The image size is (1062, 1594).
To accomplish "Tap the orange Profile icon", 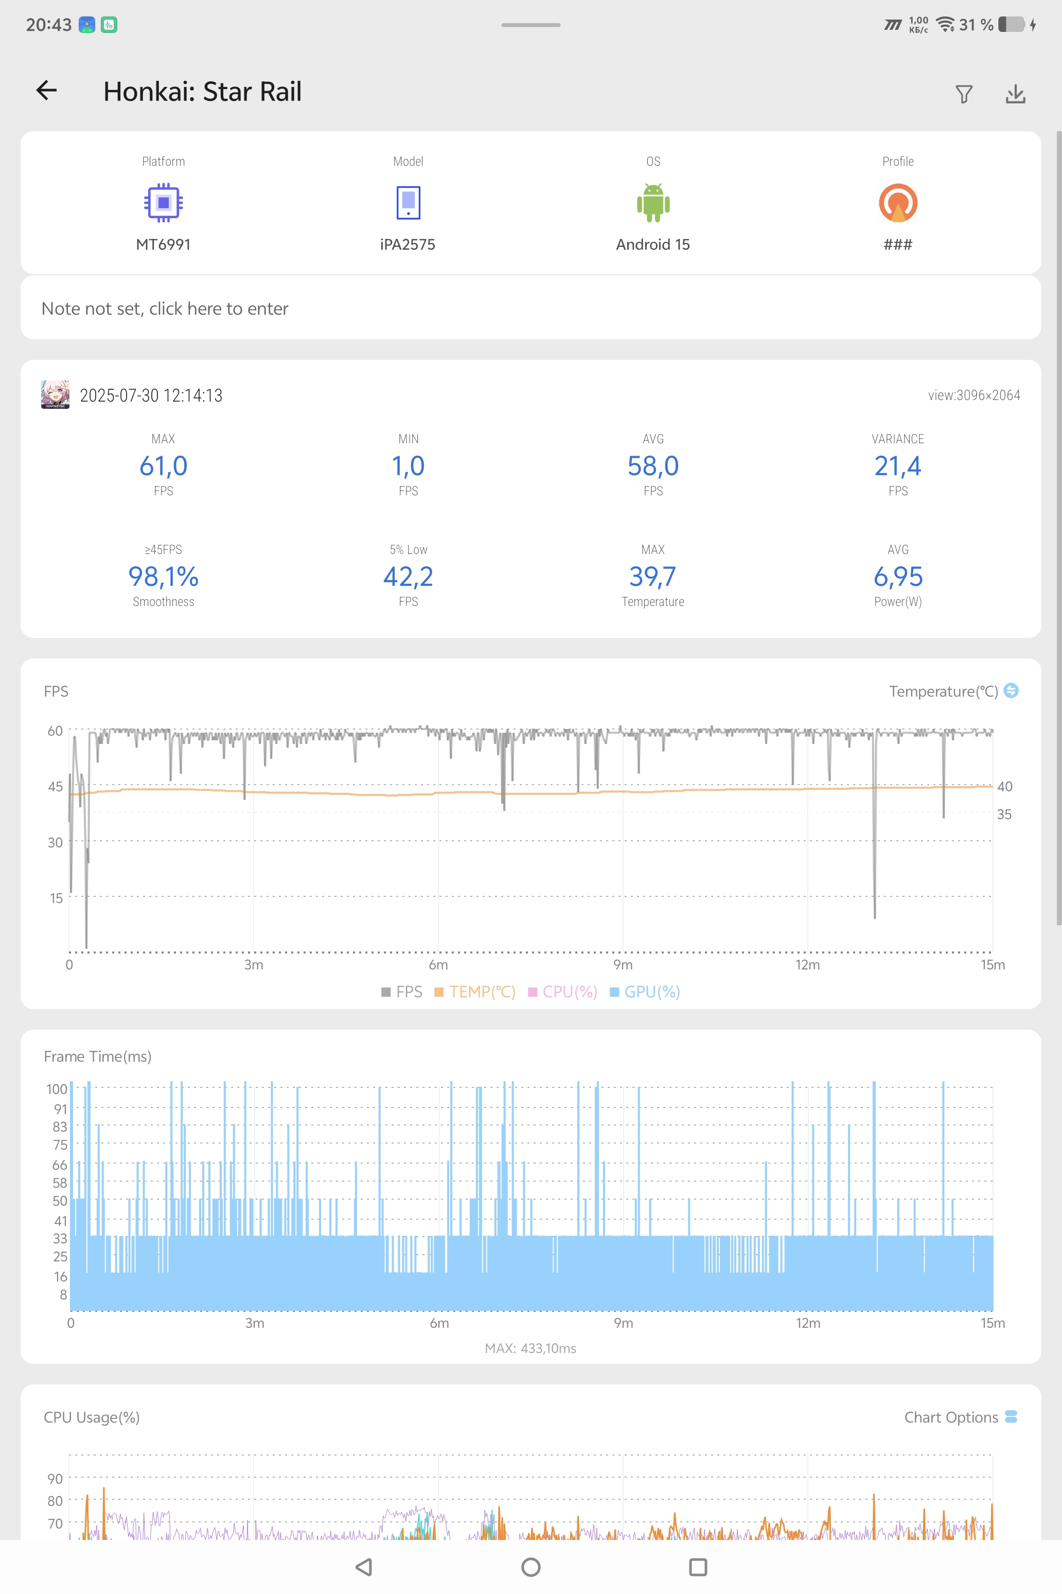I will pyautogui.click(x=898, y=203).
